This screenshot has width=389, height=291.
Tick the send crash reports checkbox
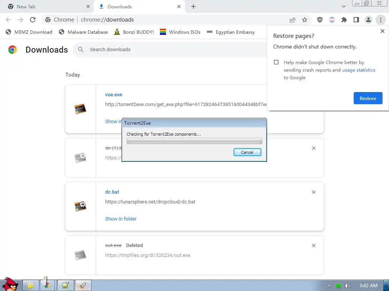pyautogui.click(x=276, y=62)
